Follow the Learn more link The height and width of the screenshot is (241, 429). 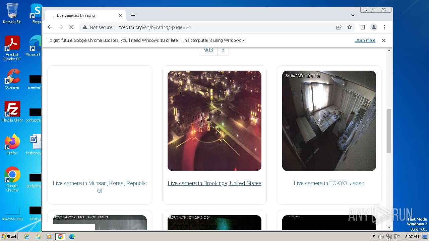(x=365, y=40)
